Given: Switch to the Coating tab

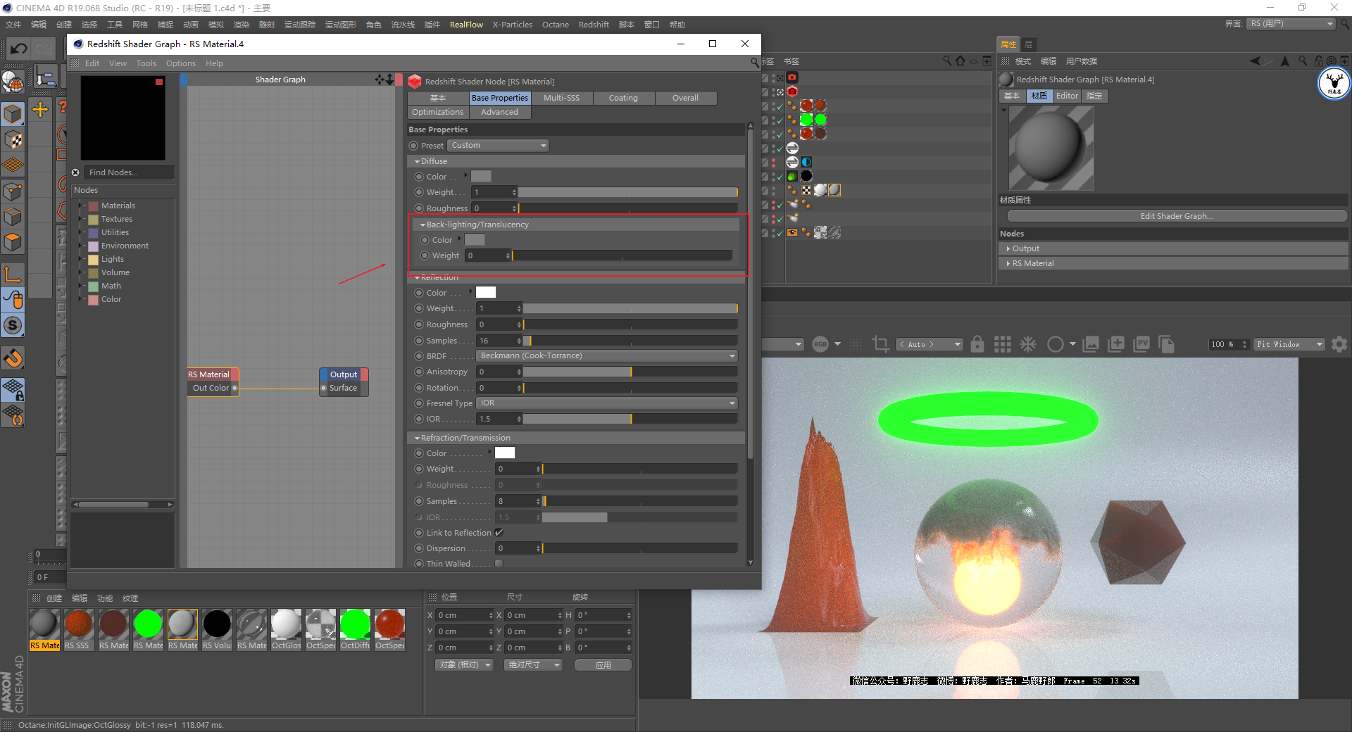Looking at the screenshot, I should [623, 98].
